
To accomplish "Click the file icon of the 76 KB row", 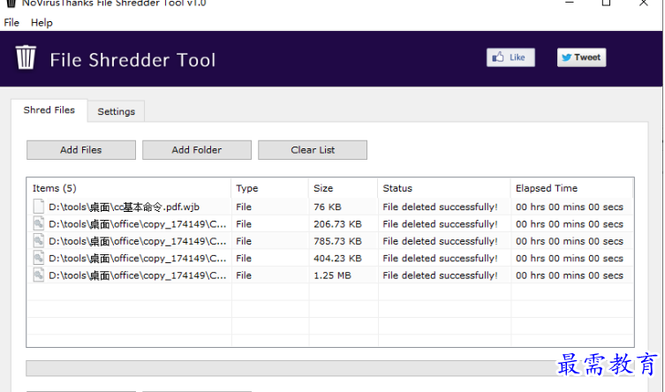I will click(x=39, y=207).
